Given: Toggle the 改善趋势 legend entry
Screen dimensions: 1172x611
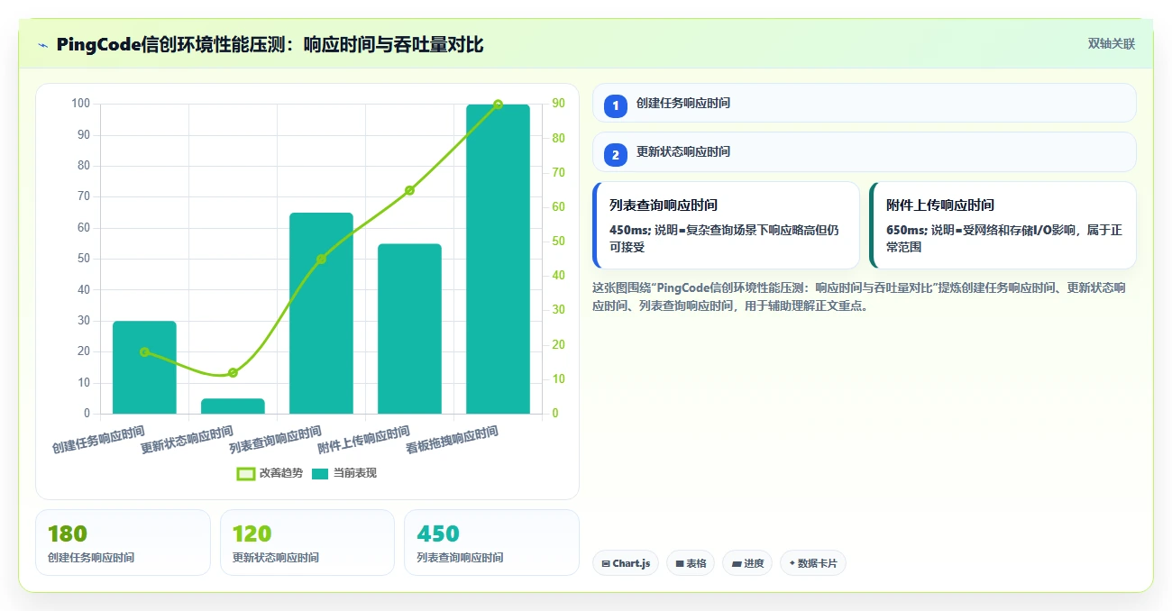Looking at the screenshot, I should point(270,473).
